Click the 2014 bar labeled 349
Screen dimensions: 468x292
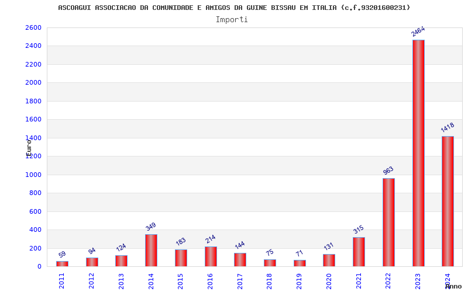(151, 251)
